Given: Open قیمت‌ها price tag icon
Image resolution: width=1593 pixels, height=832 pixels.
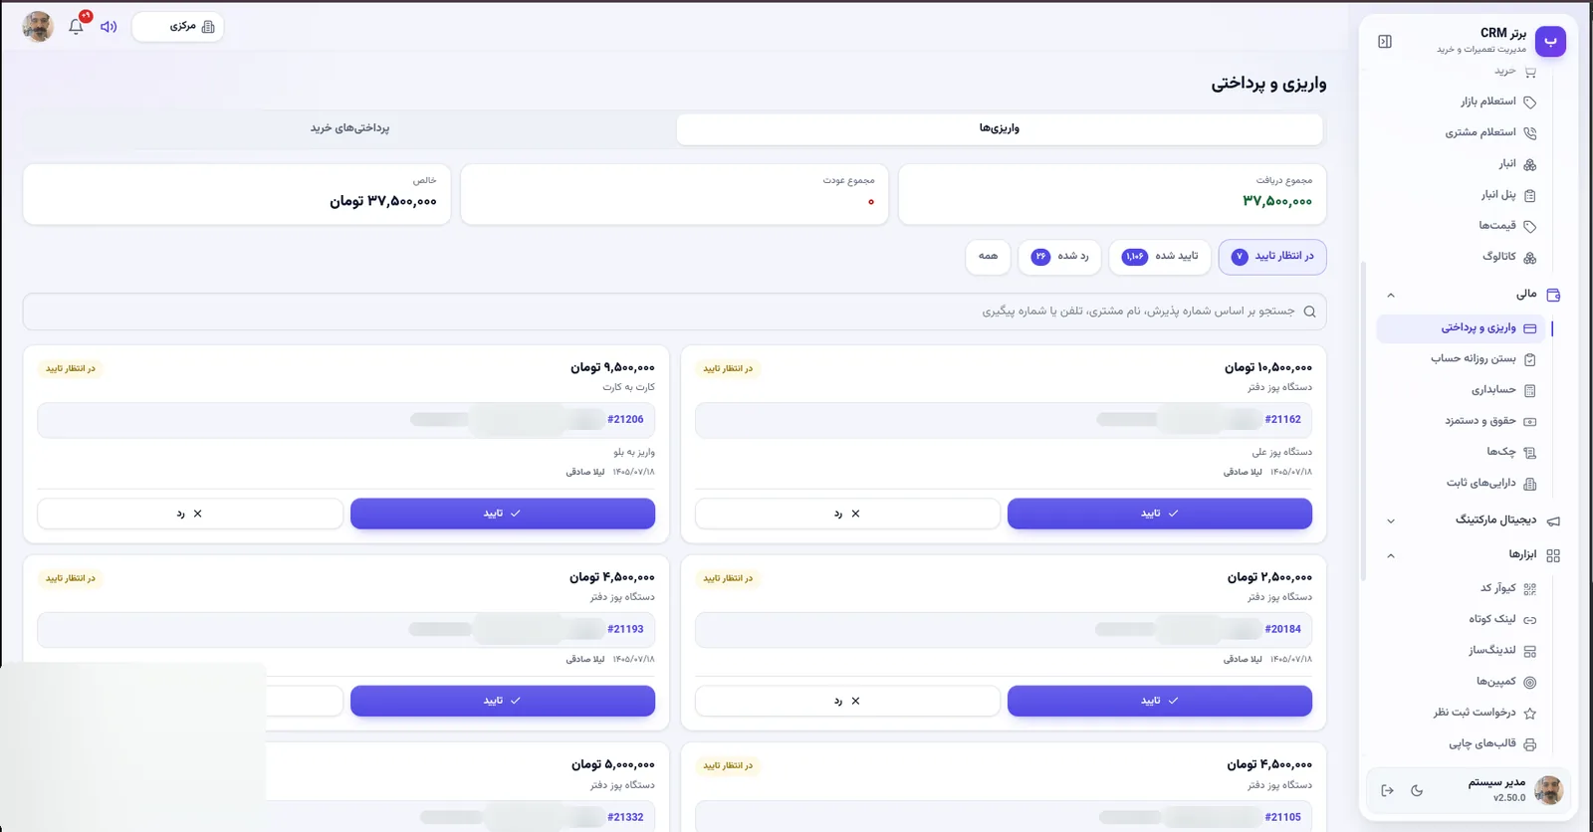Looking at the screenshot, I should [x=1529, y=226].
